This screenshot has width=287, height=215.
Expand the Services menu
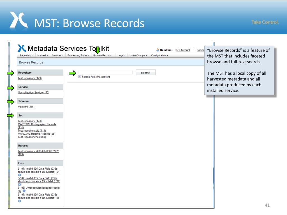(x=58, y=55)
